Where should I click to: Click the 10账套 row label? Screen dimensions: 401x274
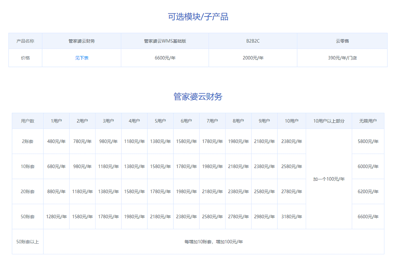[28, 167]
